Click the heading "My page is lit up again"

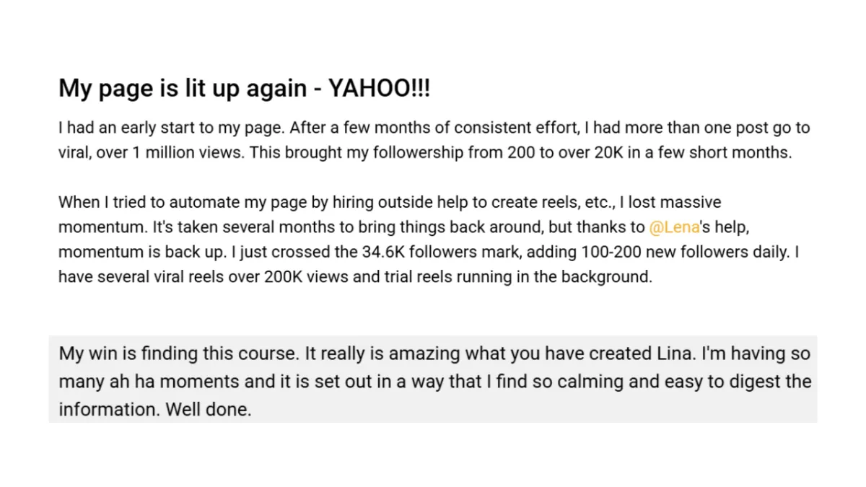click(183, 89)
